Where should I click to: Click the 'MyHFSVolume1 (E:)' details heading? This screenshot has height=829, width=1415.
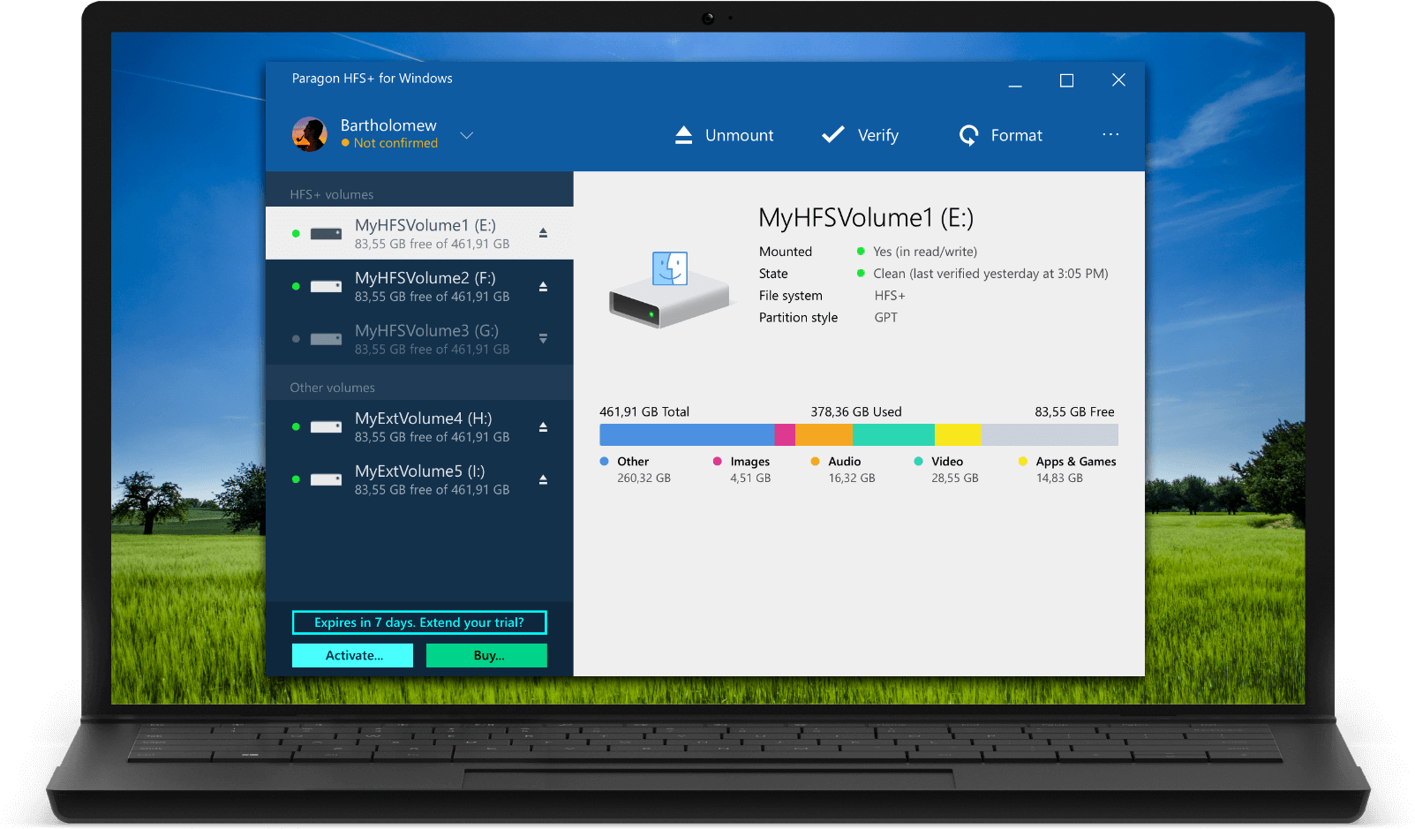pos(866,218)
